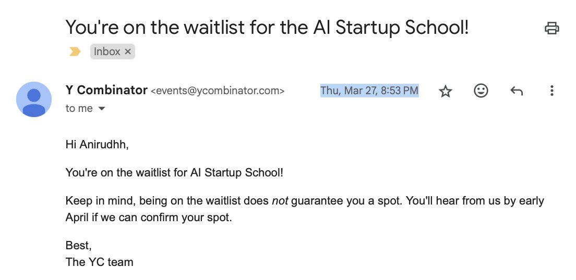Screen dimensions: 576x280
Task: Click the "to me" recipient text
Action: (79, 108)
